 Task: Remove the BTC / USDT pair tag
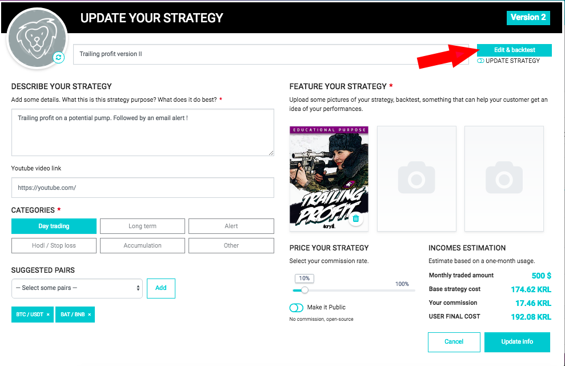pos(48,315)
